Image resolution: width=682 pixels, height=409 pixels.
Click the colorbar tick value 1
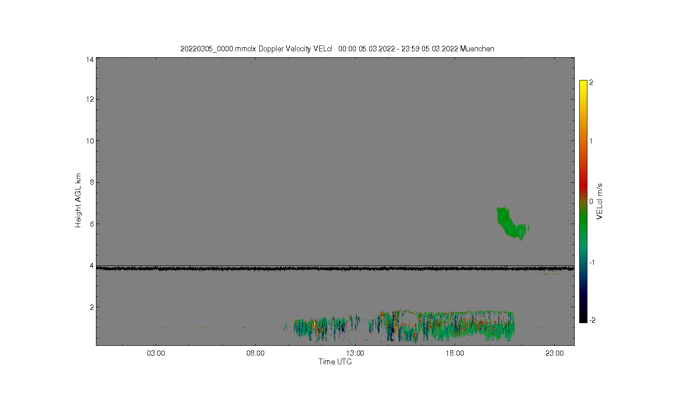pos(591,141)
